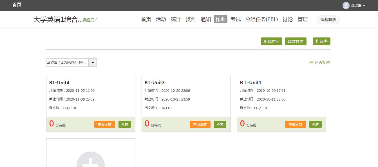
Task: Open the 管理 tab
Action: pos(303,19)
